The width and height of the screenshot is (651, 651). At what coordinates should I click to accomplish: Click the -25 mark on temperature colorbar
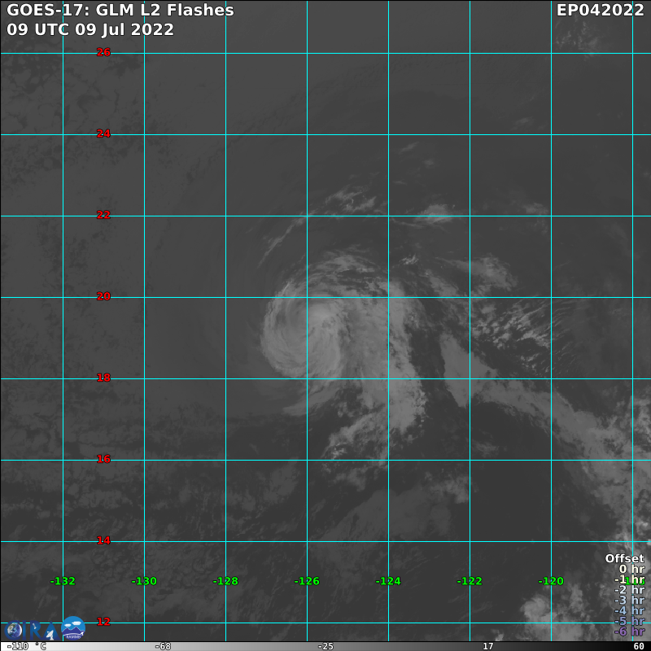point(325,646)
